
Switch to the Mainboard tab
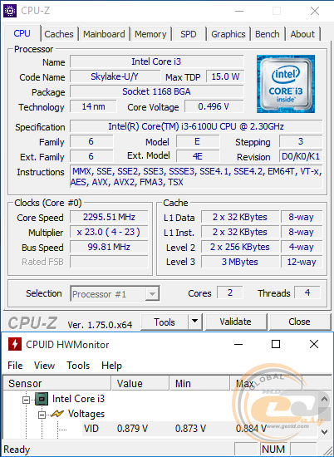pyautogui.click(x=104, y=34)
